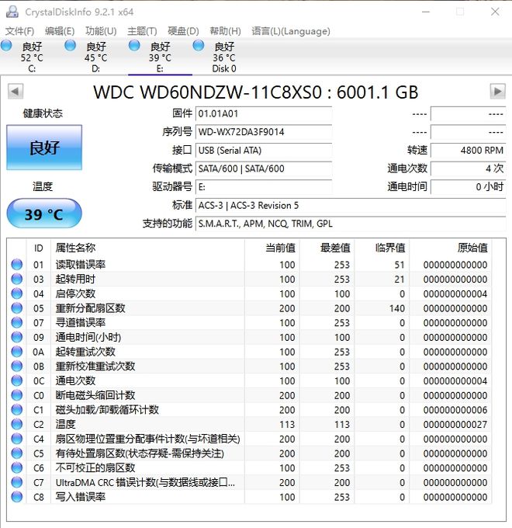Open the 硬盘(D) menu

click(x=183, y=31)
